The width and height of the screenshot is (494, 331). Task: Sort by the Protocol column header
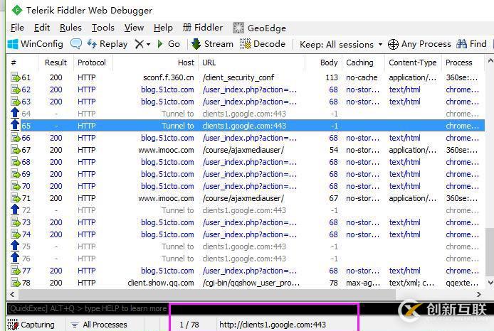tap(92, 63)
